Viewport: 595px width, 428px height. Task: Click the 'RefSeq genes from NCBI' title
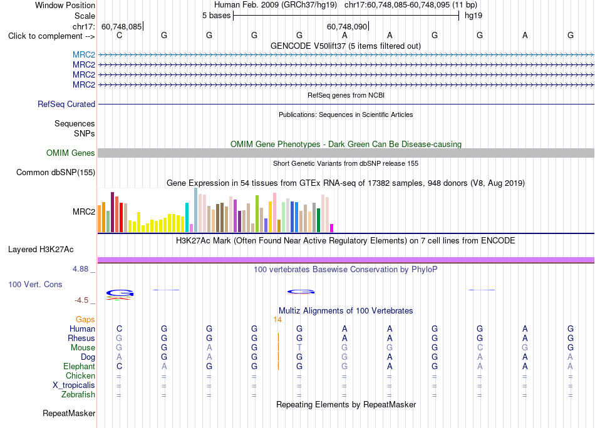346,95
